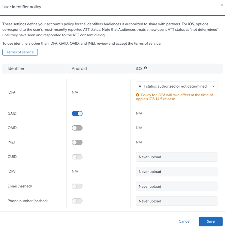Click the CUID iOS Never upload field
This screenshot has width=225, height=231.
click(176, 157)
